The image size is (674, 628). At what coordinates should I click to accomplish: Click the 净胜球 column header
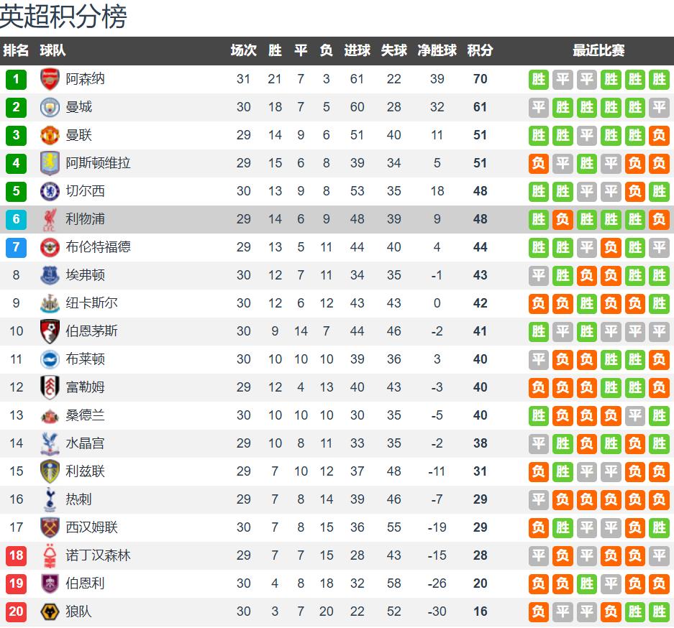437,51
